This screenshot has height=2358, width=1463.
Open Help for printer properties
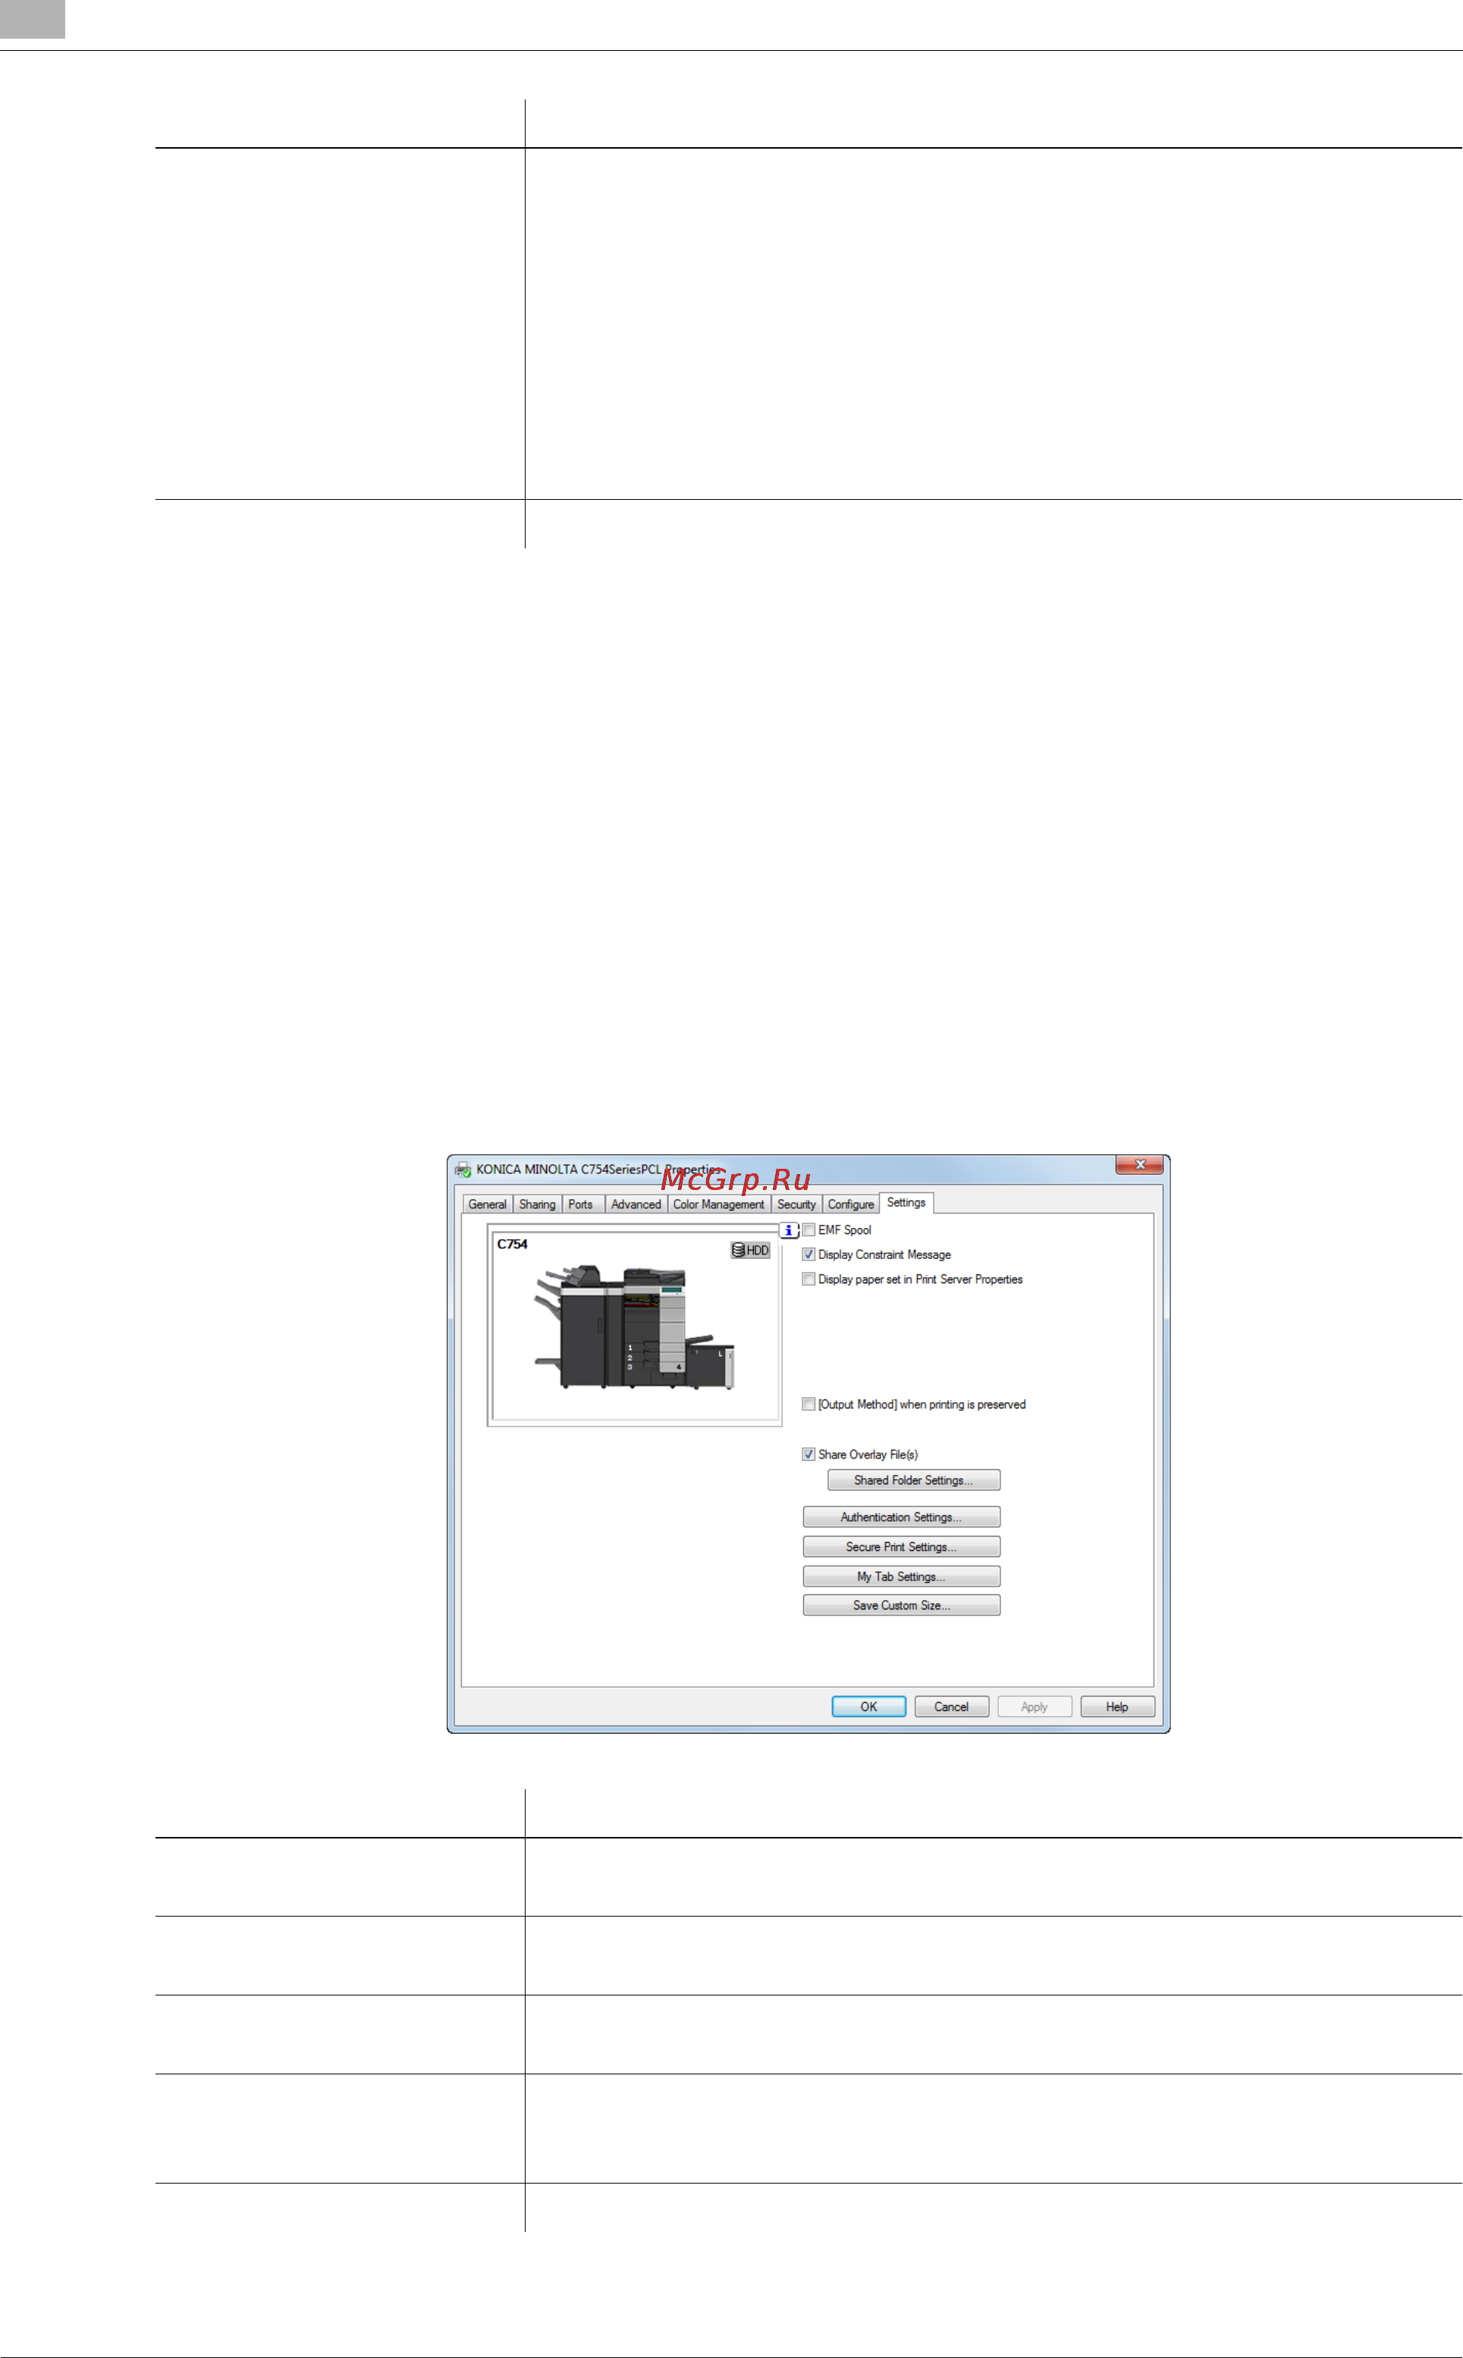pos(1118,1706)
